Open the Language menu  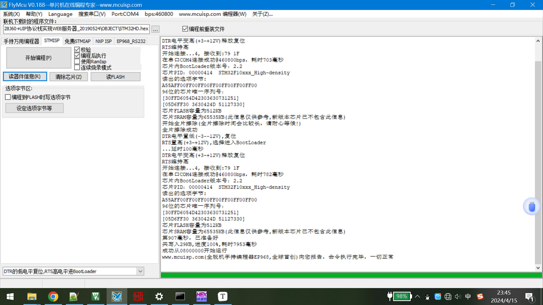[x=60, y=14]
